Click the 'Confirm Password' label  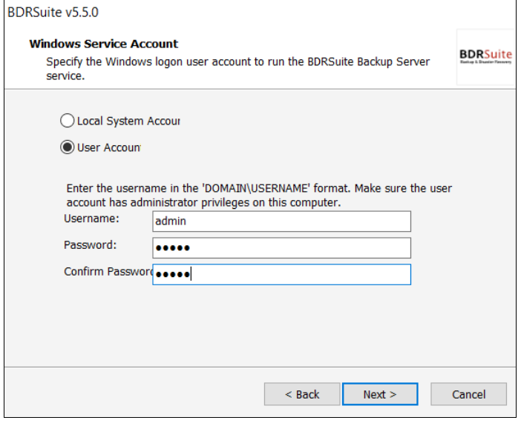pos(108,272)
